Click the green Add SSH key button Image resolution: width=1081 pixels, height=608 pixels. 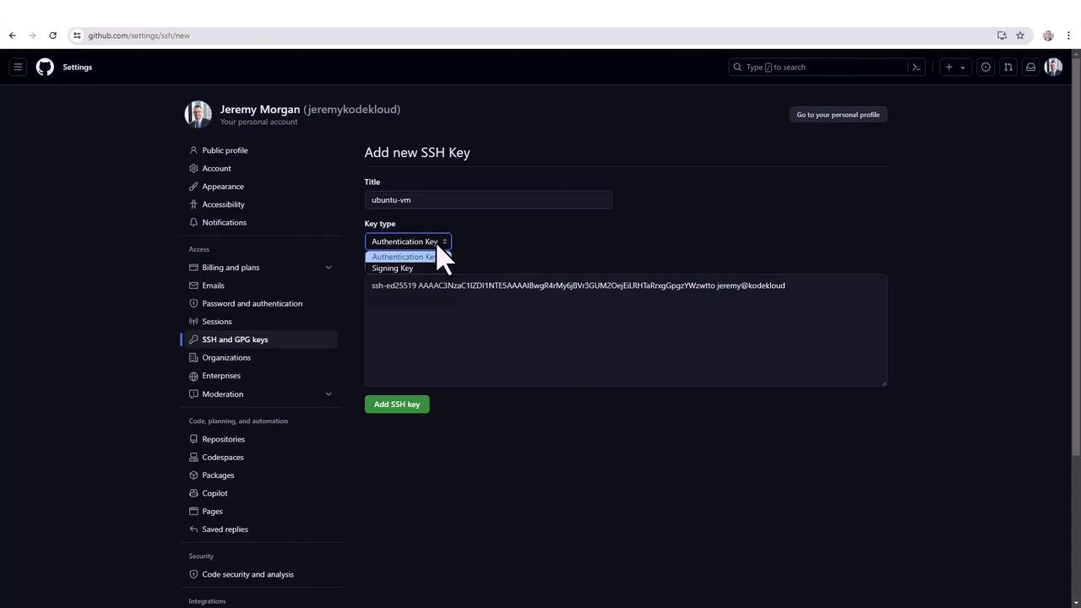click(x=397, y=404)
